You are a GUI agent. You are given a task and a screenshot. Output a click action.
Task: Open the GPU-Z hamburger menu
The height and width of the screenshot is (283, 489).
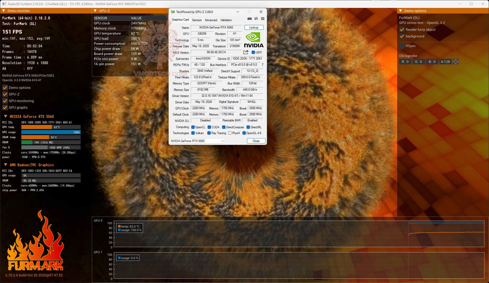click(263, 19)
